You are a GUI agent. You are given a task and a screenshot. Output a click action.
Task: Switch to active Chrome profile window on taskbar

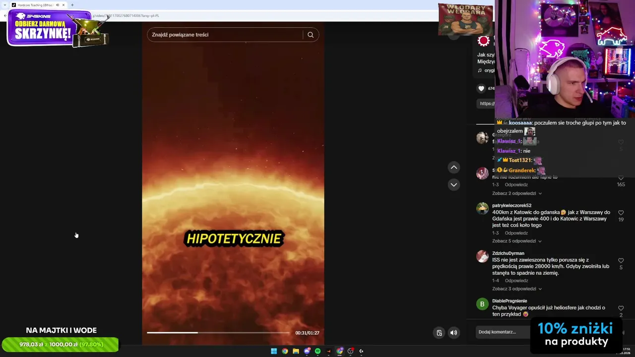tap(339, 351)
